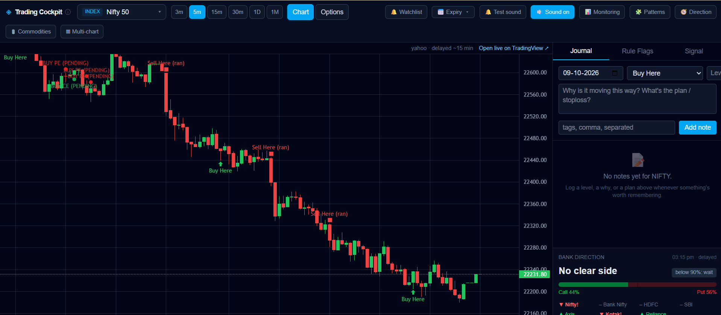Select the 5m timeframe
The height and width of the screenshot is (315, 721).
coord(197,12)
